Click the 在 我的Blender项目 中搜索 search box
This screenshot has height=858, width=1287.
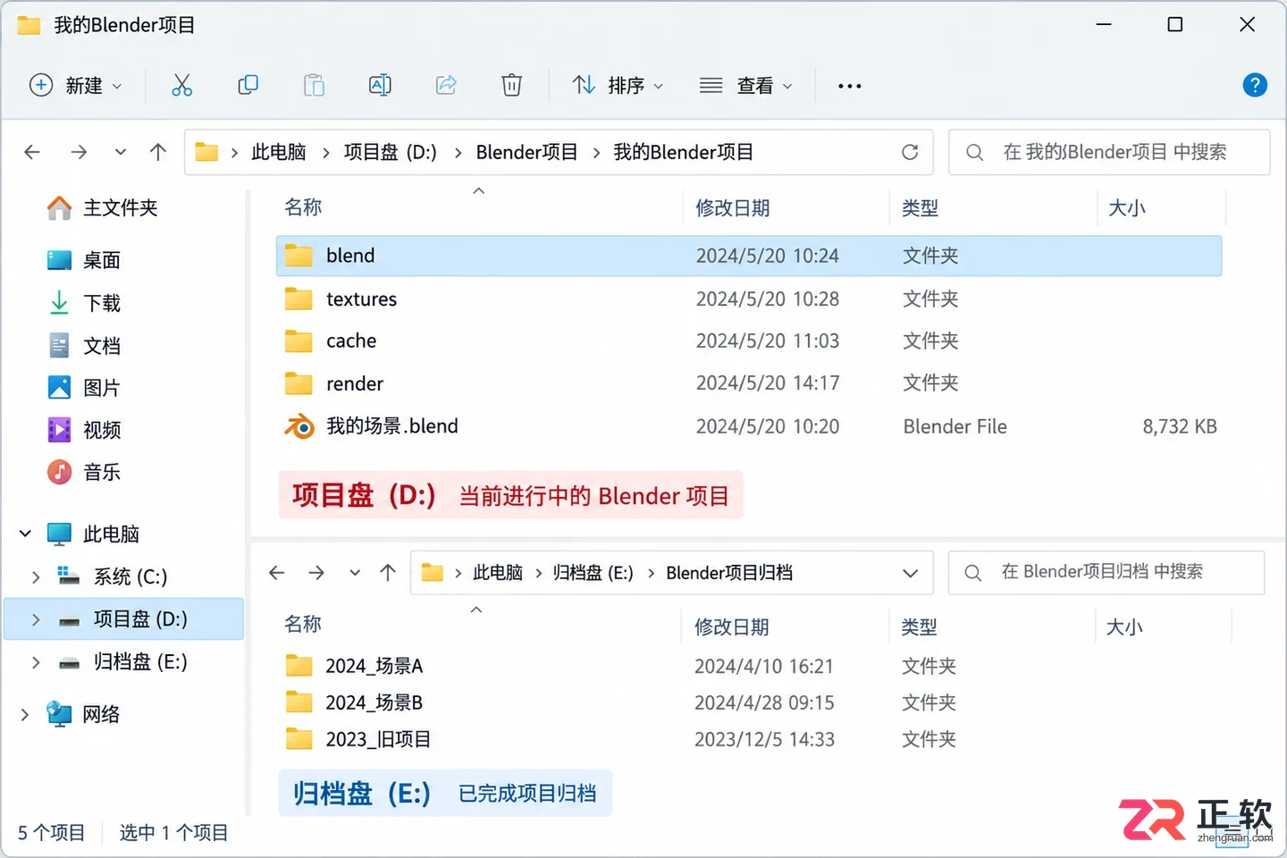1109,152
